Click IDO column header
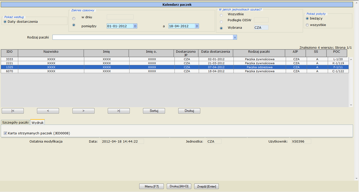 (9, 53)
